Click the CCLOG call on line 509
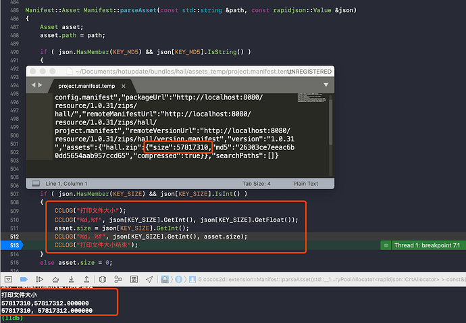 point(90,211)
